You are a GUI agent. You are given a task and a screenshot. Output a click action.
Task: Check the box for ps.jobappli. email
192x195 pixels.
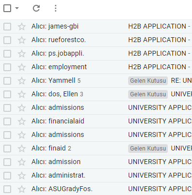7,54
